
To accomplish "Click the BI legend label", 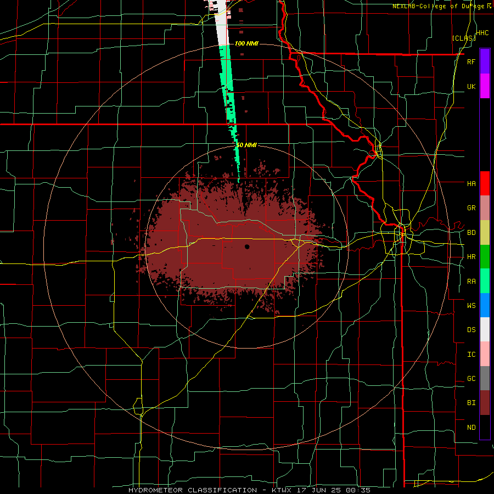I will [471, 403].
